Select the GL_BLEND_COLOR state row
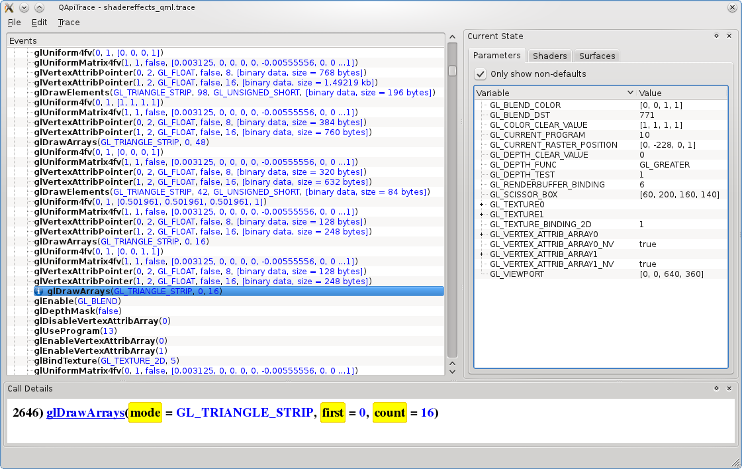The image size is (742, 469). [601, 105]
